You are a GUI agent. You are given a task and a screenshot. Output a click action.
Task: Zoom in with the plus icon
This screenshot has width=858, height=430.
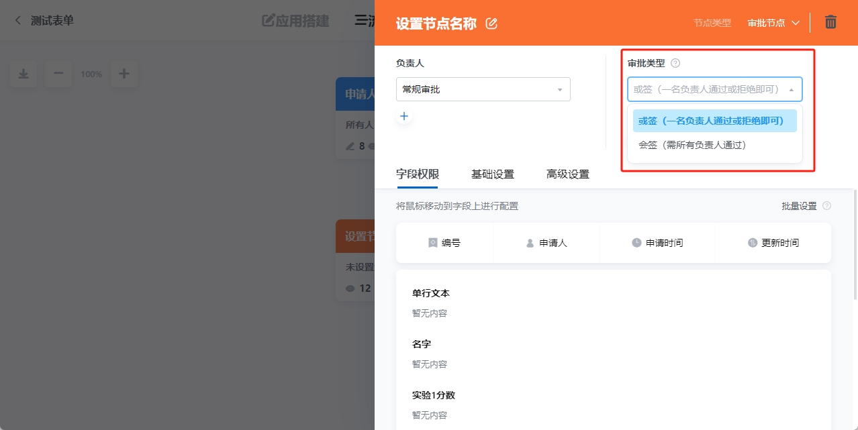pyautogui.click(x=124, y=74)
